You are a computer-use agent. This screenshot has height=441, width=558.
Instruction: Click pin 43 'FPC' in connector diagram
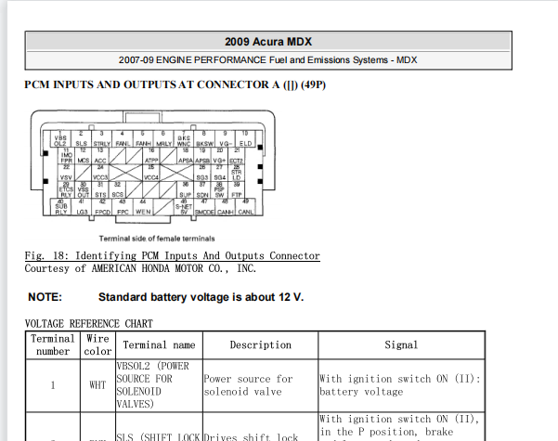[123, 207]
